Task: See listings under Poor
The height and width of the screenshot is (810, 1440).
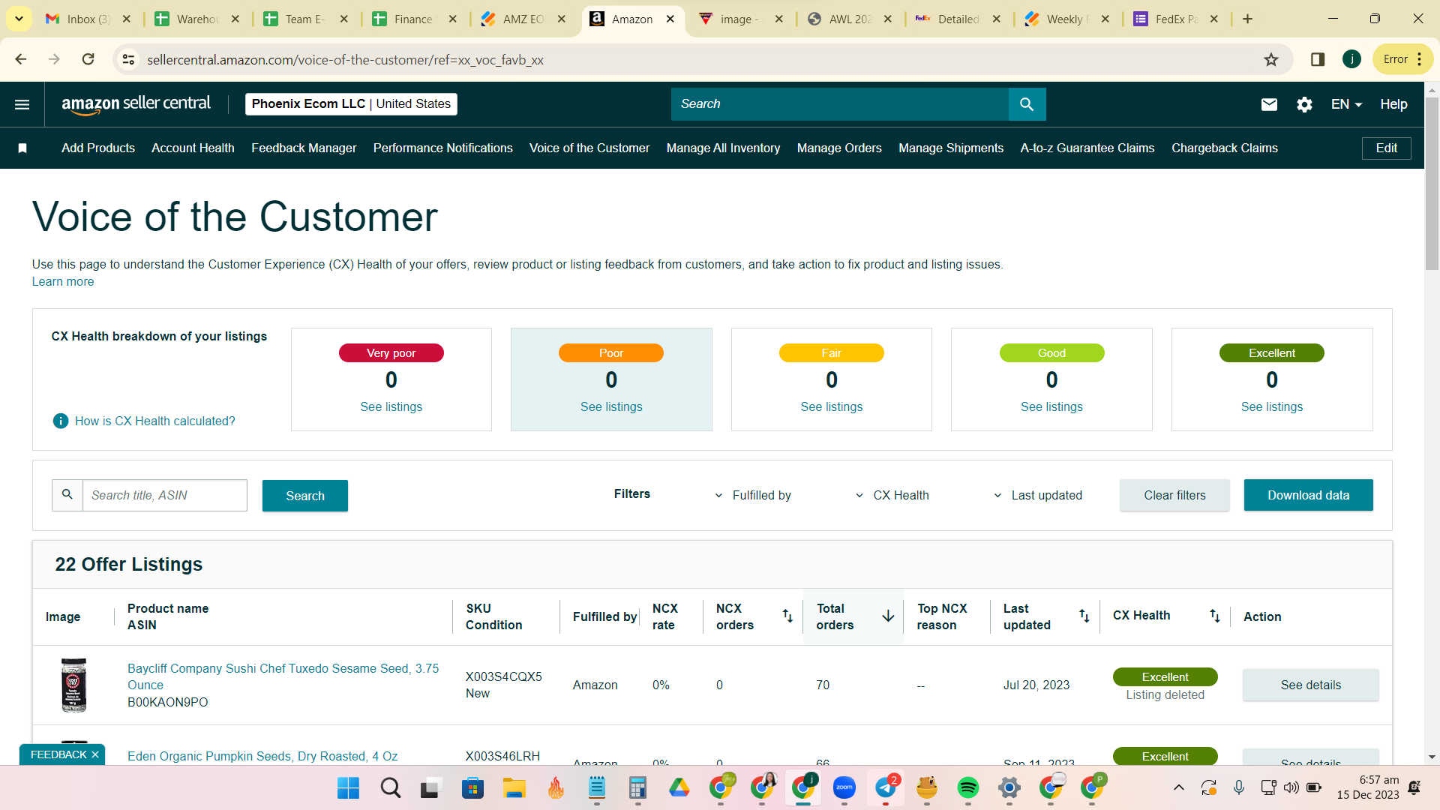Action: [x=611, y=406]
